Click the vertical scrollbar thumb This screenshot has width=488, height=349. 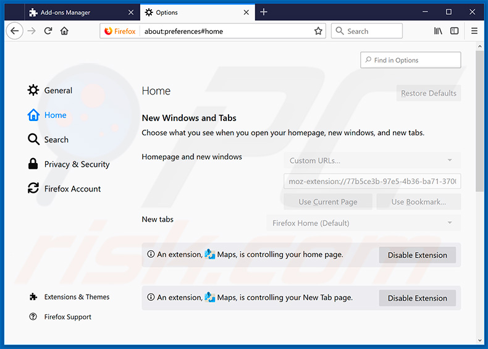[x=479, y=121]
